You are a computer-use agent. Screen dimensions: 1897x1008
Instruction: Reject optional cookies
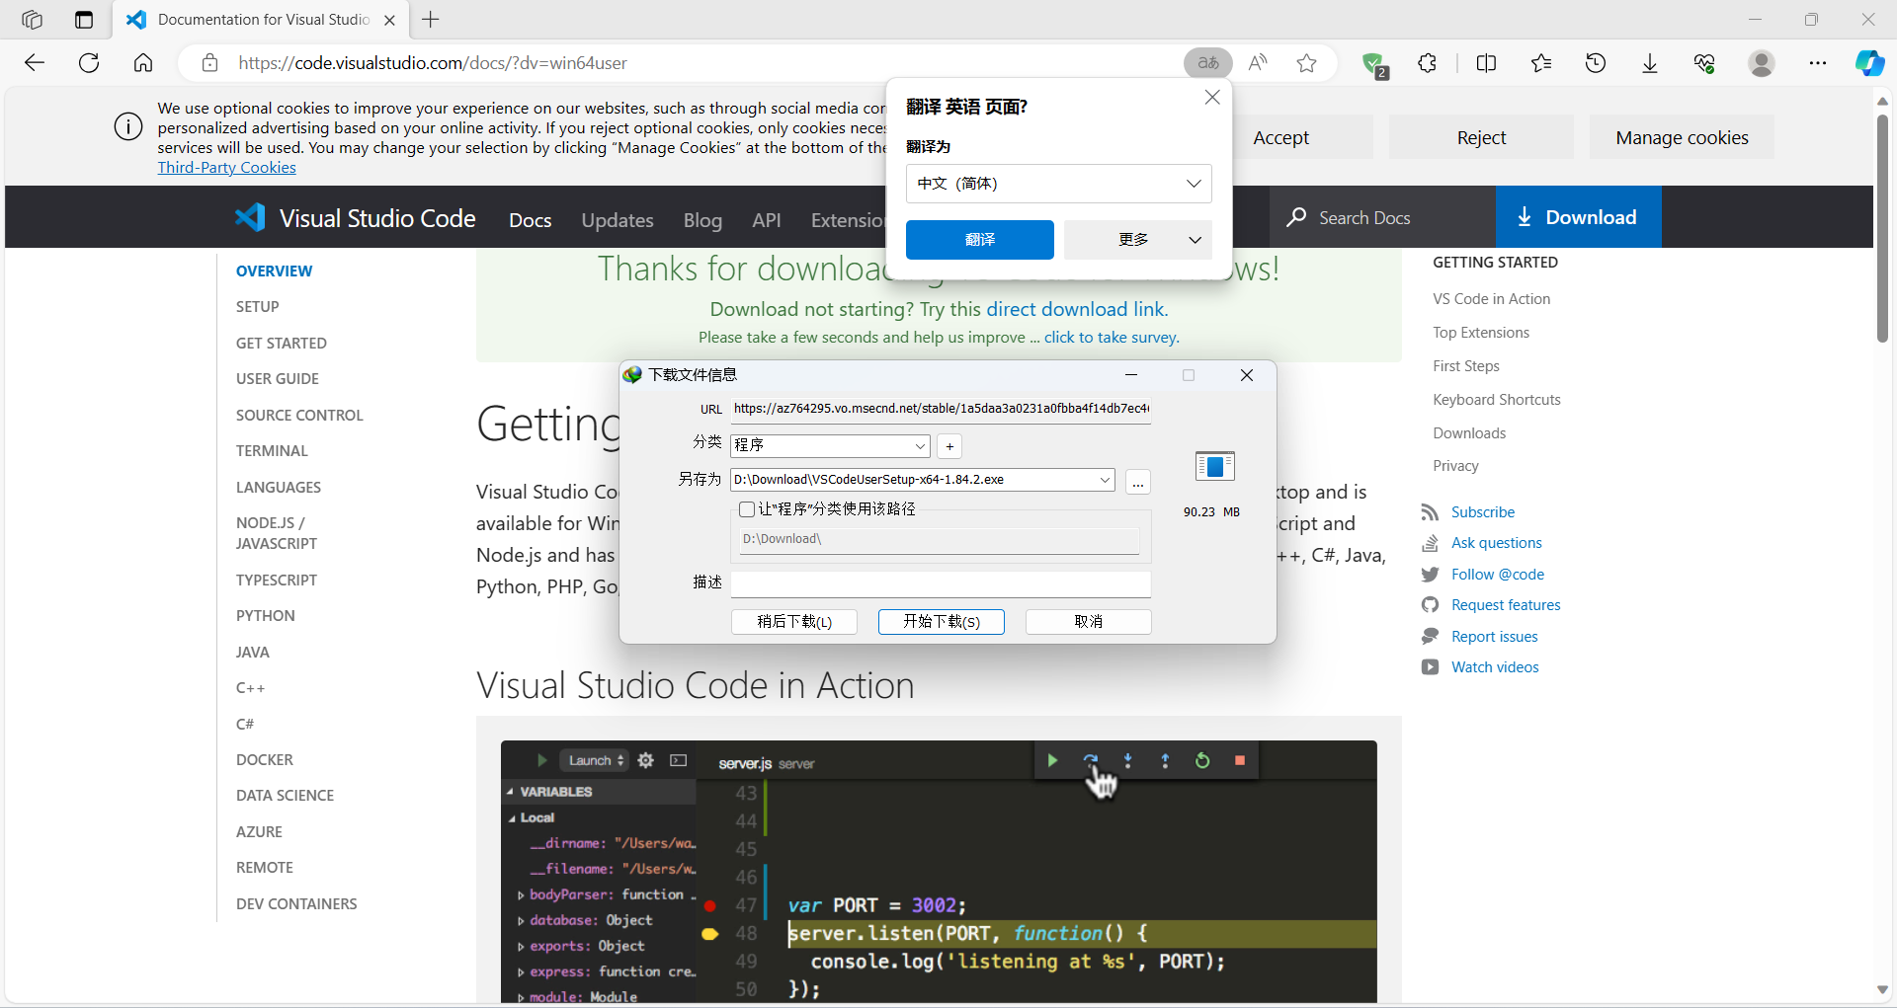click(x=1481, y=137)
